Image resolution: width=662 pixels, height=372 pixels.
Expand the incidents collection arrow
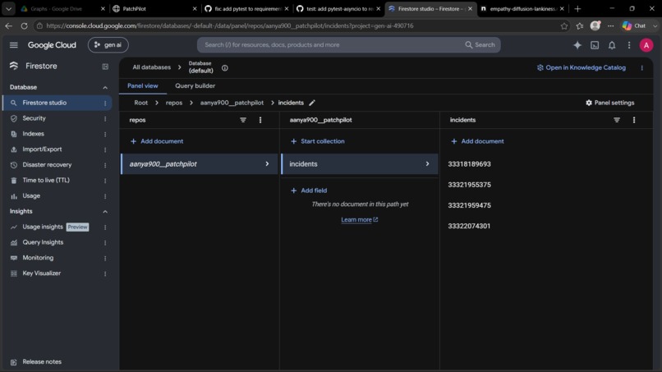point(427,164)
